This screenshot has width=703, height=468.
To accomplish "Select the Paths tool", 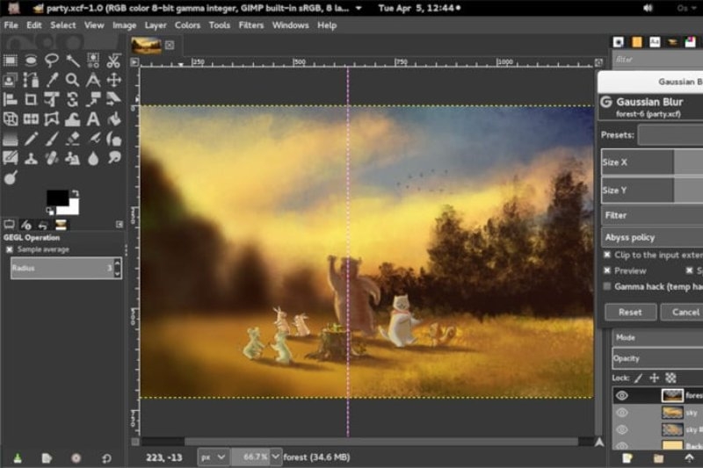I will tap(31, 80).
